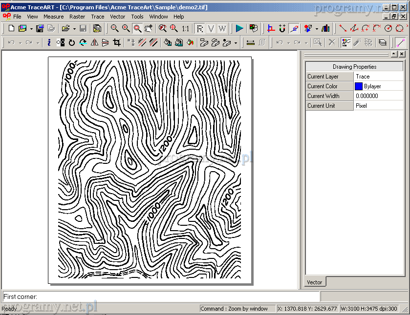Open the layers stack icon
Screen dimensions: 410x315
click(382, 42)
